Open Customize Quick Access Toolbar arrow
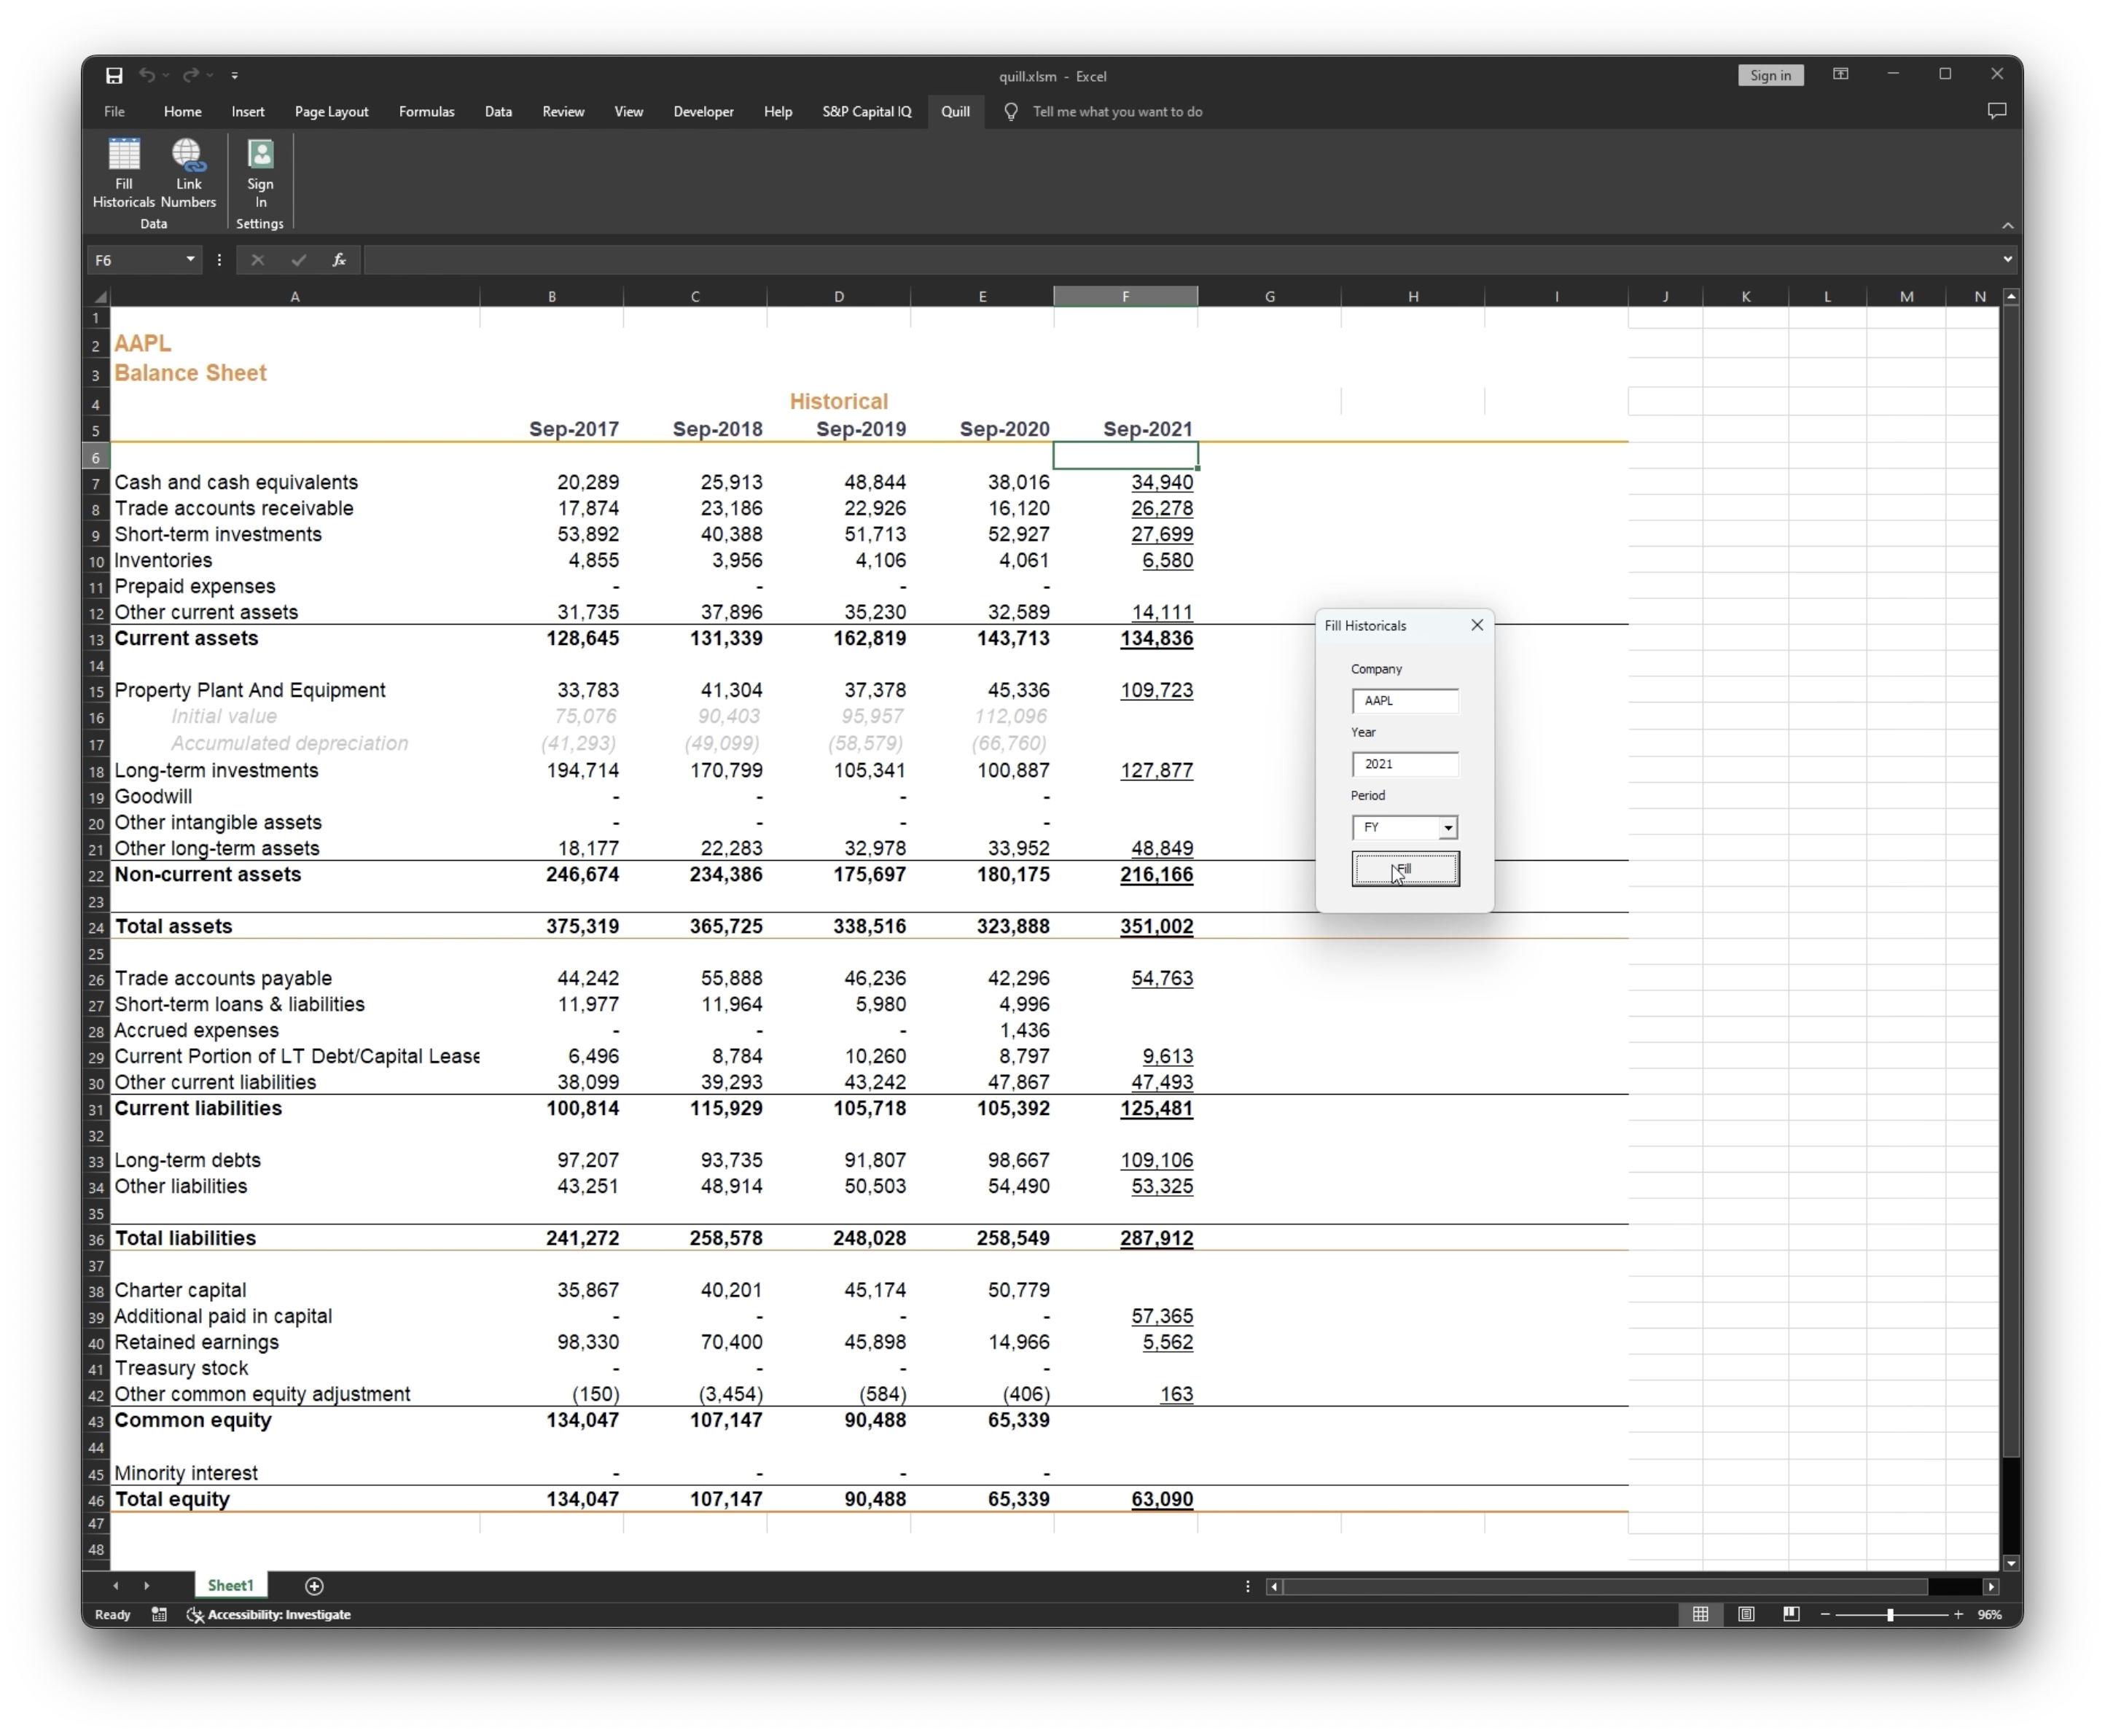 (235, 76)
